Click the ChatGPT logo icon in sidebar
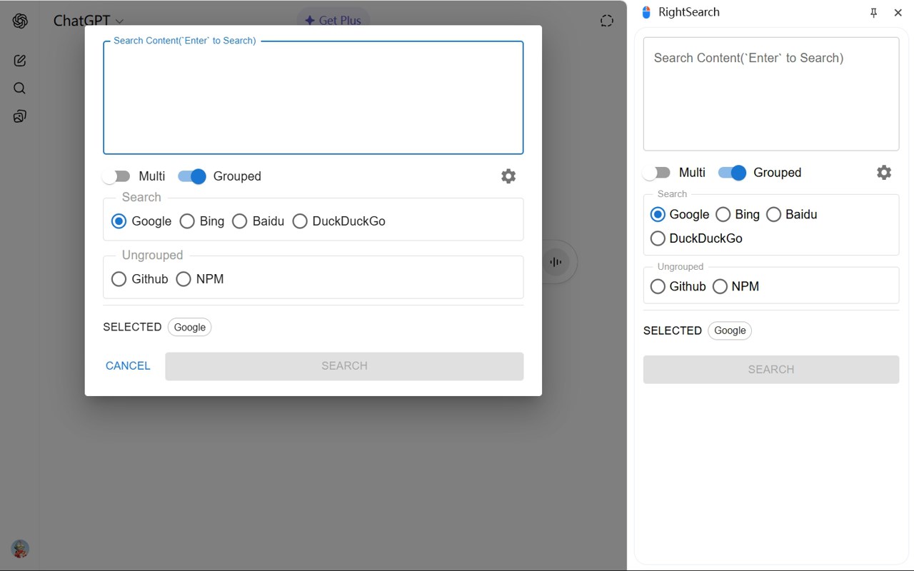Screen dimensions: 914x571 click(x=20, y=21)
